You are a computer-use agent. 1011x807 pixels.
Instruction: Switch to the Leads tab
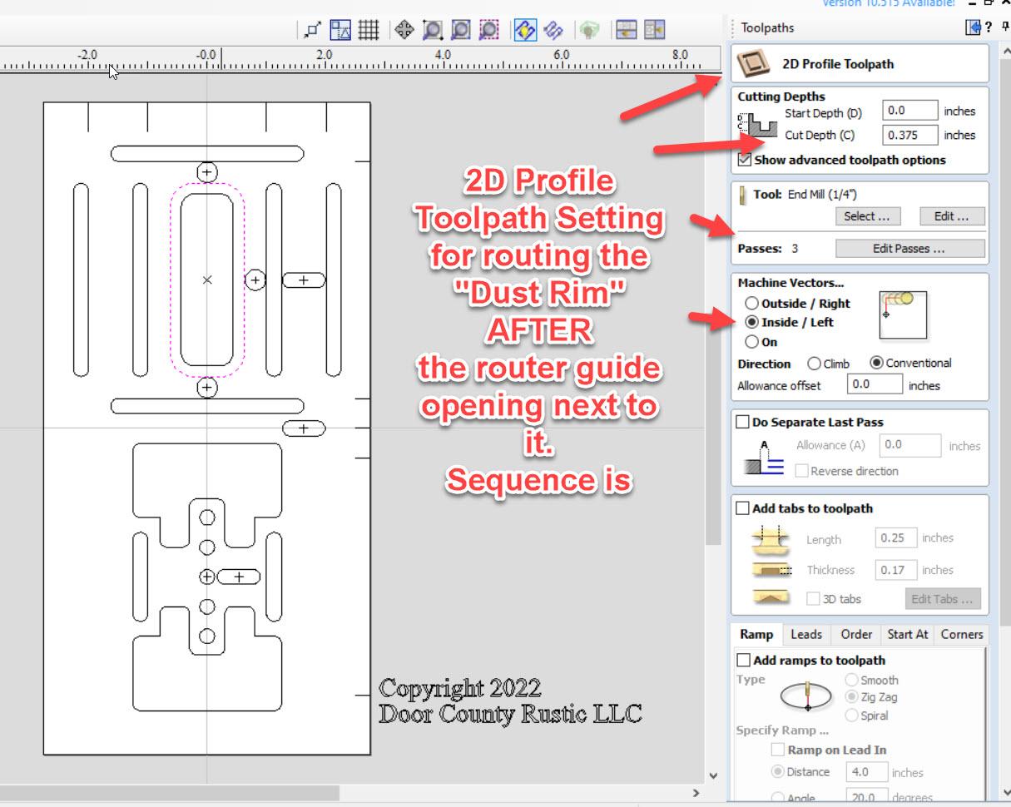806,634
